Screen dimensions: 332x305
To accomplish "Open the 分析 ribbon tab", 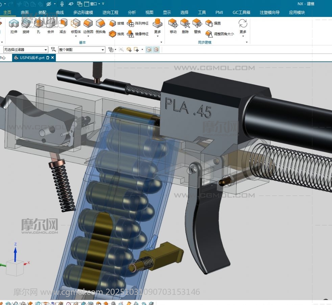I will [132, 13].
